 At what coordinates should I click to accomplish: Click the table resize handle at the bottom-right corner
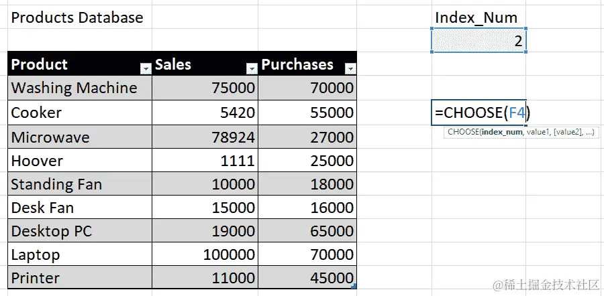click(354, 287)
